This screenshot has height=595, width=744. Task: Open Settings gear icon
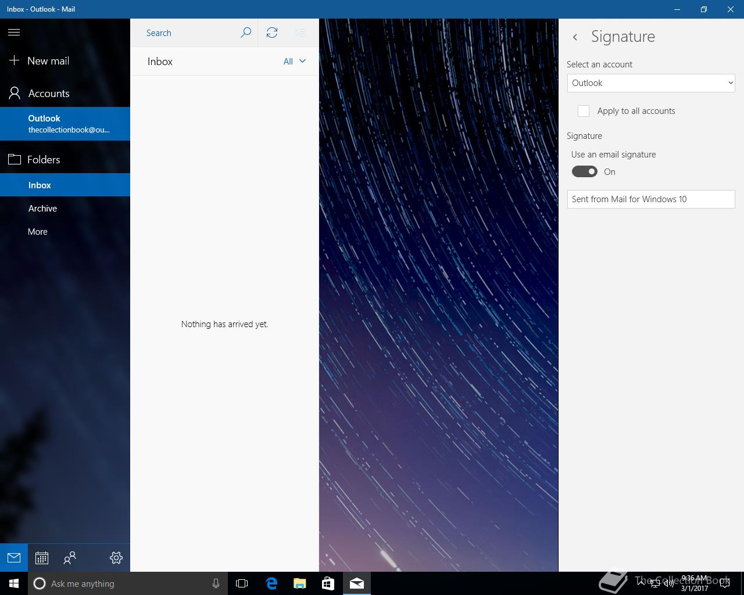coord(116,558)
